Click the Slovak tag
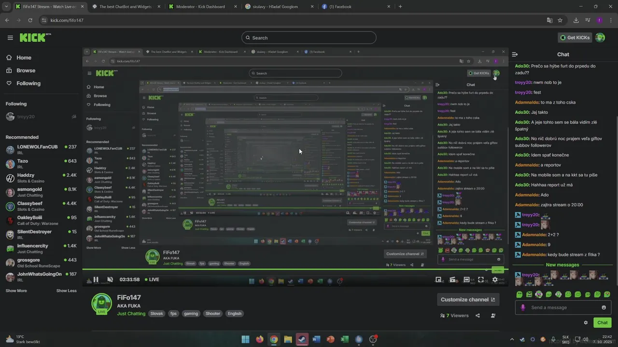Image resolution: width=618 pixels, height=347 pixels. pyautogui.click(x=156, y=314)
